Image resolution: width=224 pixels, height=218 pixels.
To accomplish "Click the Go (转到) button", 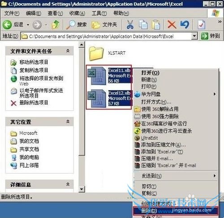I will point(210,36).
